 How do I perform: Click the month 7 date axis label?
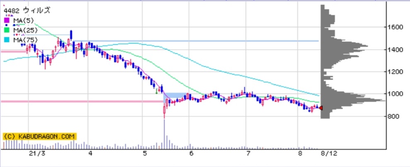pos(247,153)
